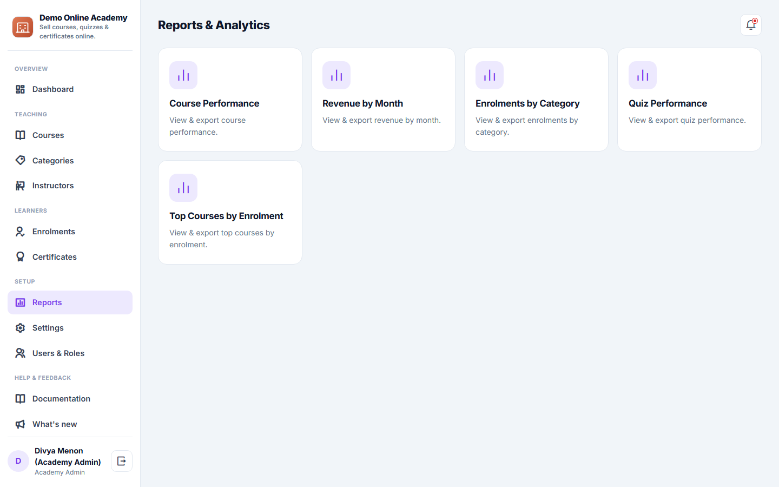Click the Course Performance chart icon

(183, 75)
